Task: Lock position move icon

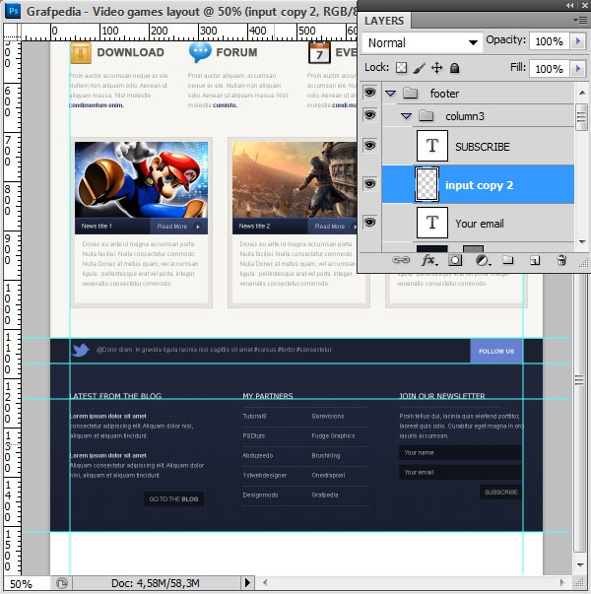Action: (x=436, y=68)
